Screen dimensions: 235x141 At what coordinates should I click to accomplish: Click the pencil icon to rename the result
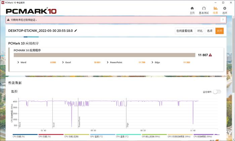click(x=76, y=31)
